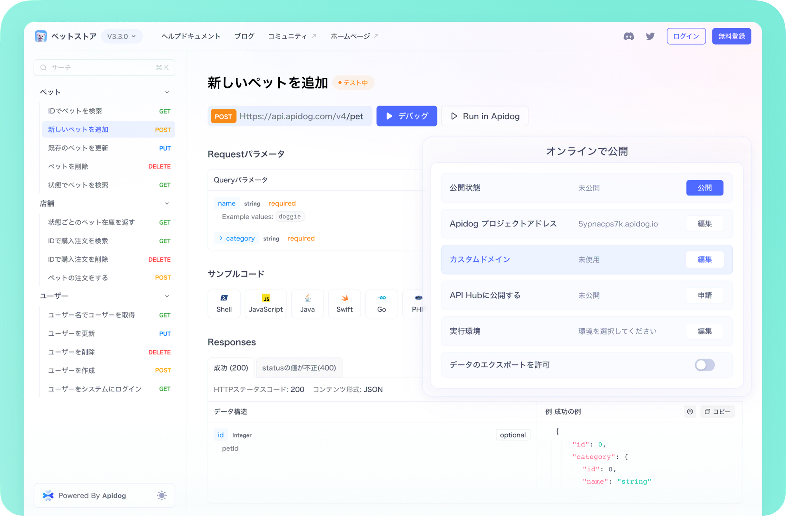This screenshot has height=516, width=786.
Task: Click the Apidog logo icon in footer
Action: pos(48,496)
